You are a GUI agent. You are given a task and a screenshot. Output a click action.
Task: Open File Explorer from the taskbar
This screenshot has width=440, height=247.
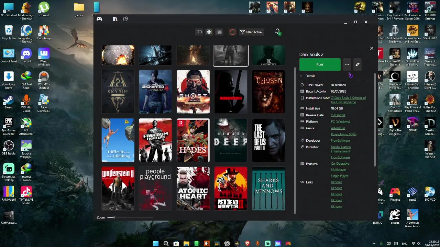tap(186, 244)
